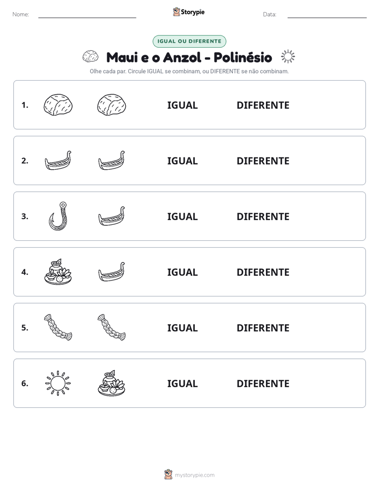This screenshot has width=379, height=490.
Task: Click the rock icon beside the title
Action: tap(90, 57)
